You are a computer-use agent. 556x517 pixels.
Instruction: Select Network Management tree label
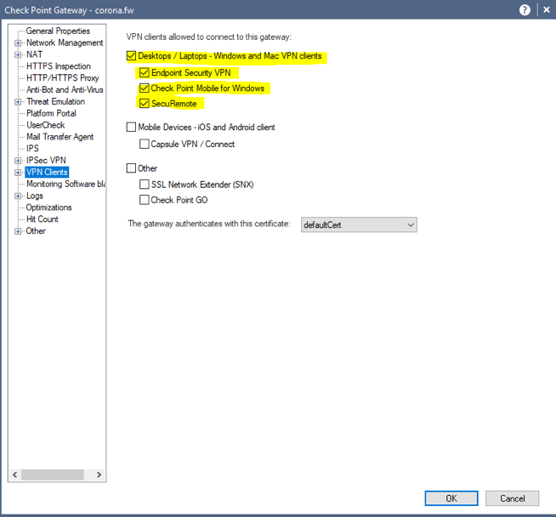pyautogui.click(x=65, y=43)
